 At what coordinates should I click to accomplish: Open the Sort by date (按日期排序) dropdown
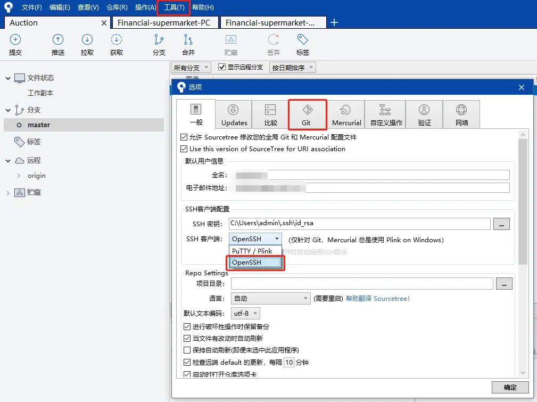point(293,68)
